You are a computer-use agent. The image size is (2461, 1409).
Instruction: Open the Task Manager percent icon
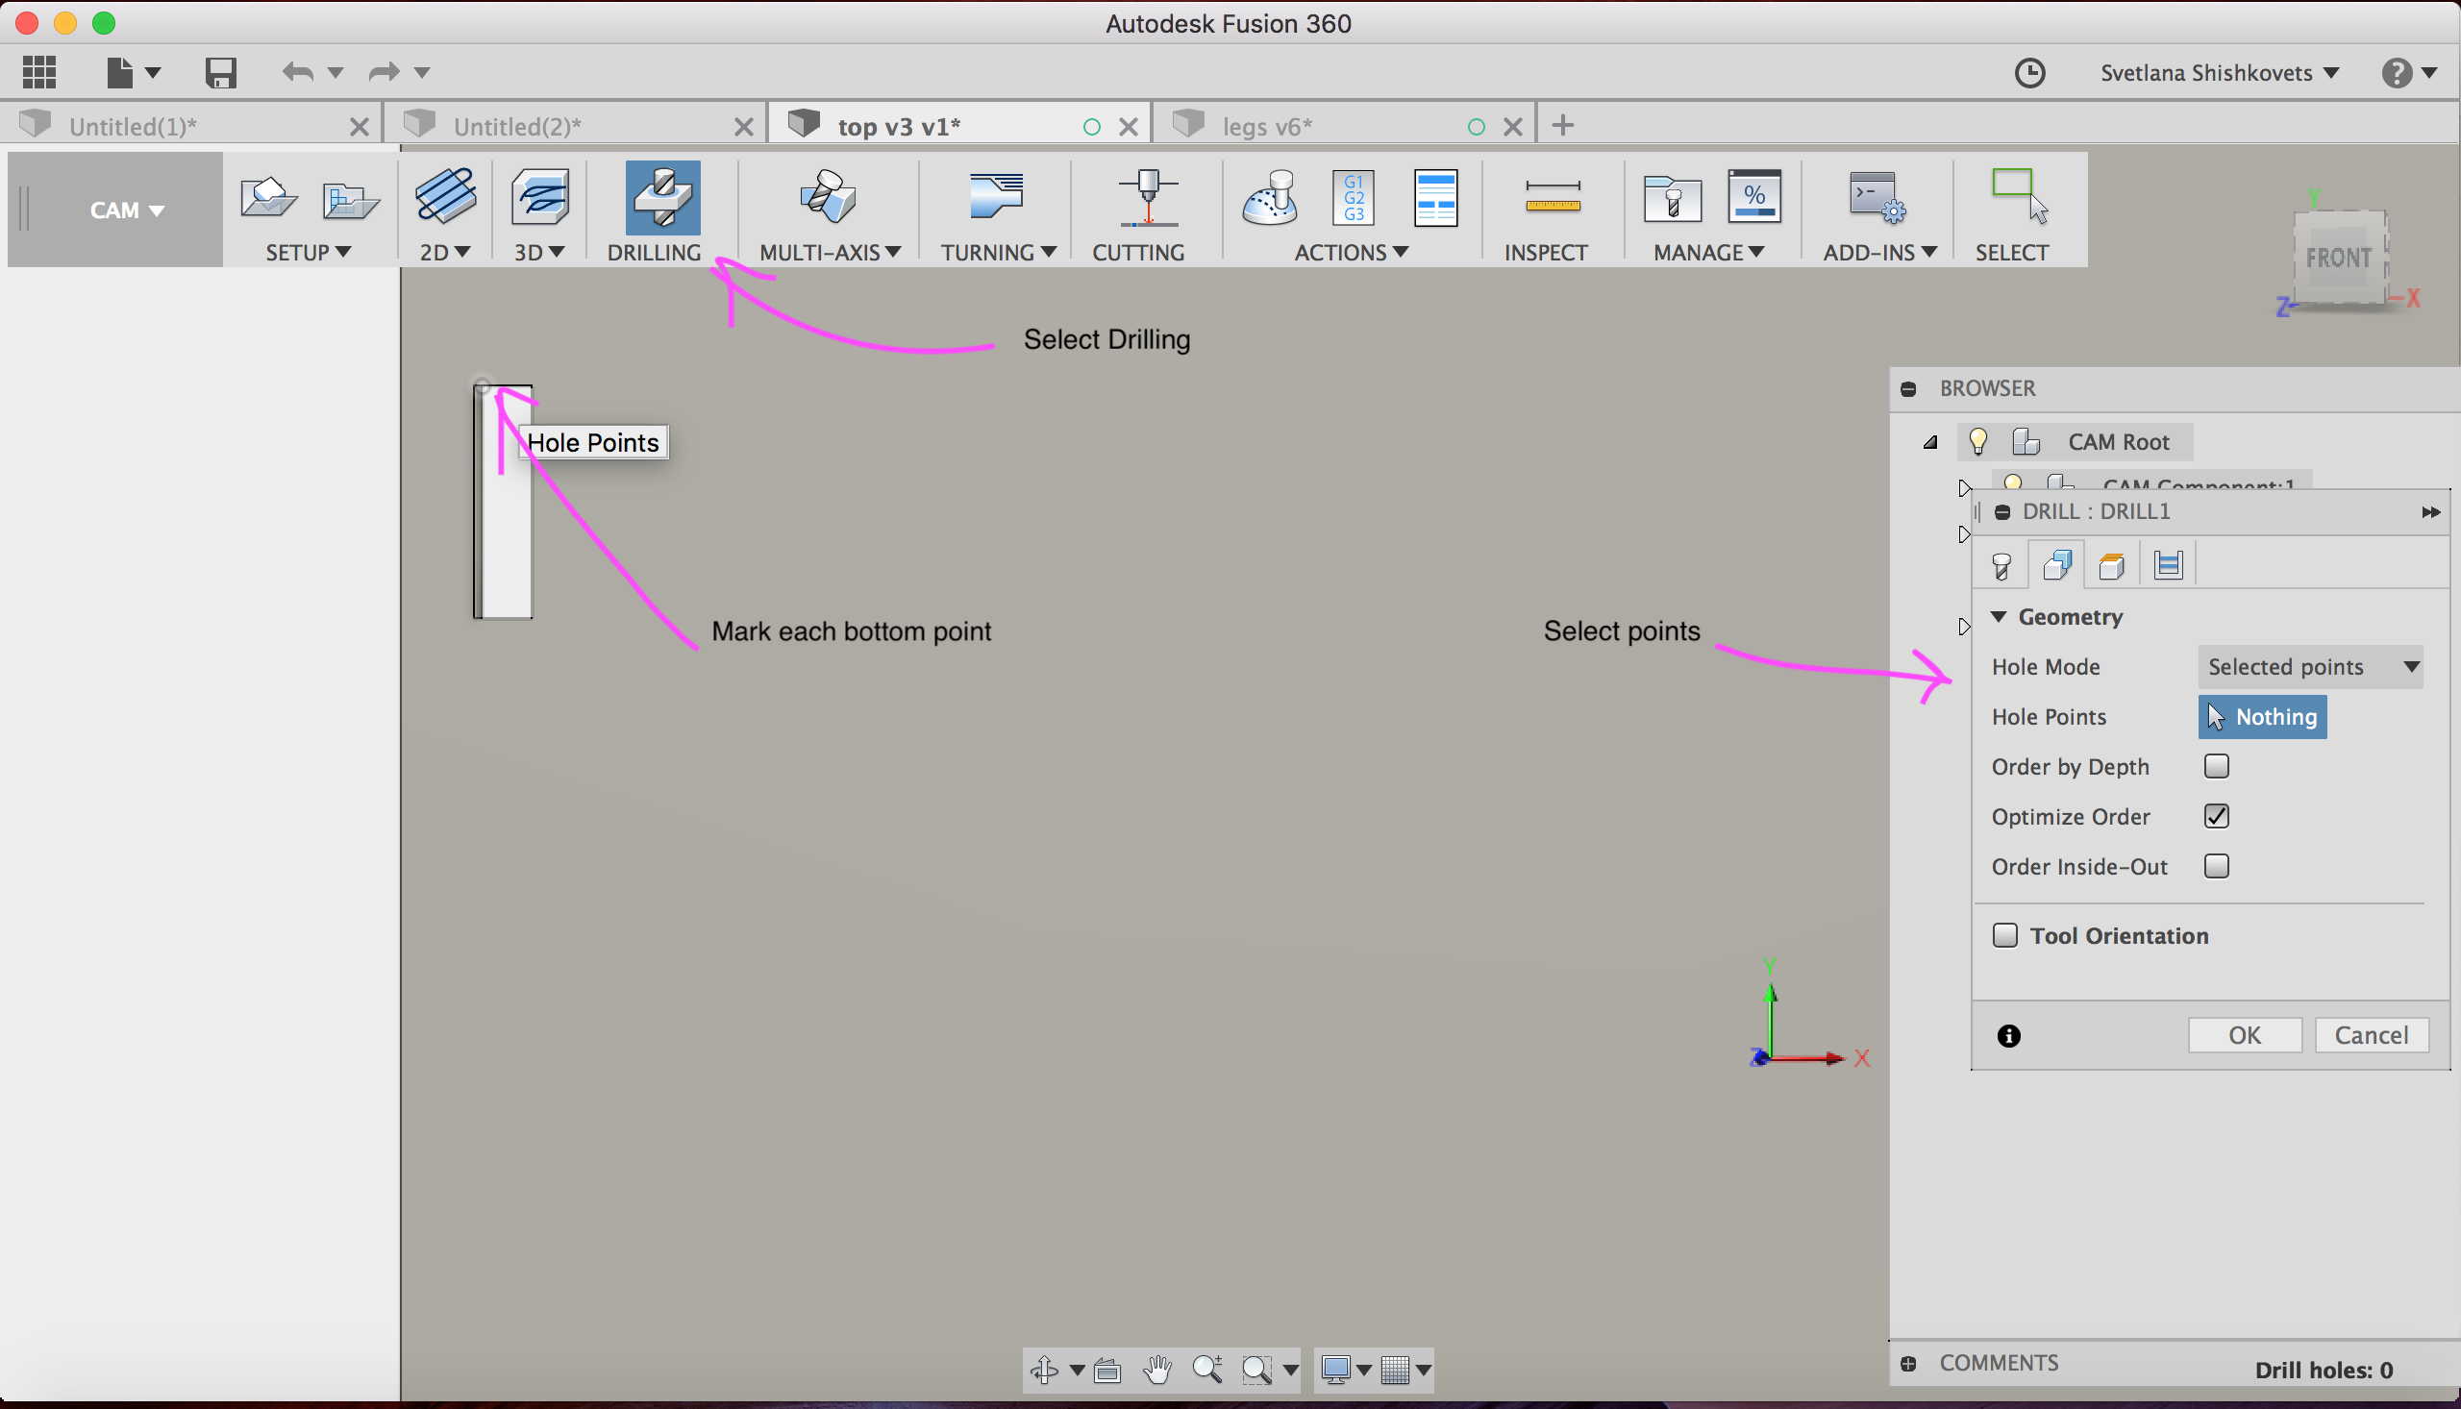click(x=1754, y=196)
